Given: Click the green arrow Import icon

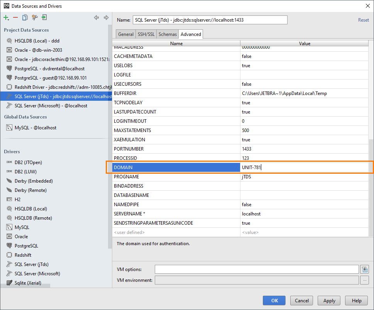Looking at the screenshot, I should (x=44, y=17).
